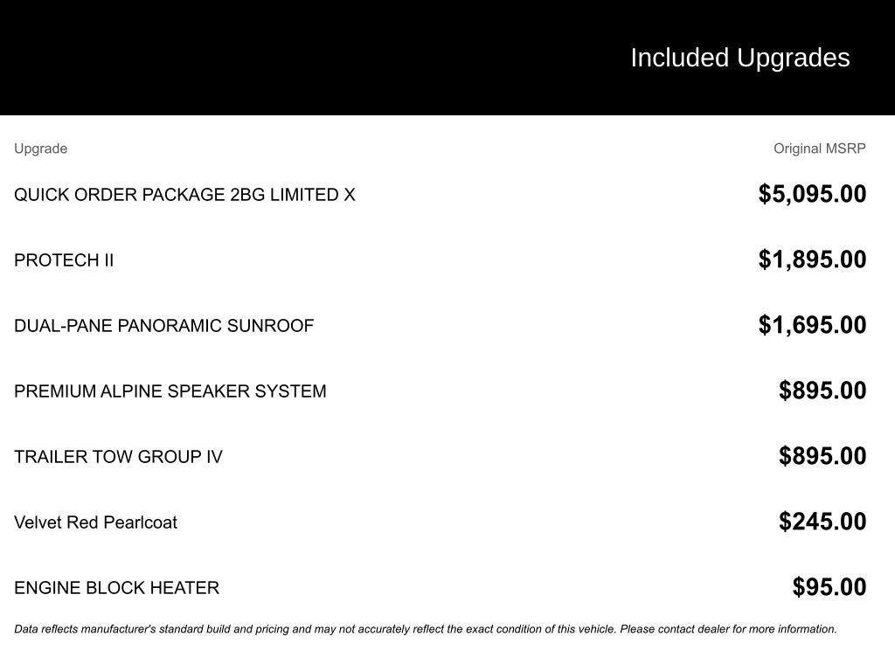Select the PROTECH II upgrade row label
Image resolution: width=895 pixels, height=671 pixels.
point(64,260)
